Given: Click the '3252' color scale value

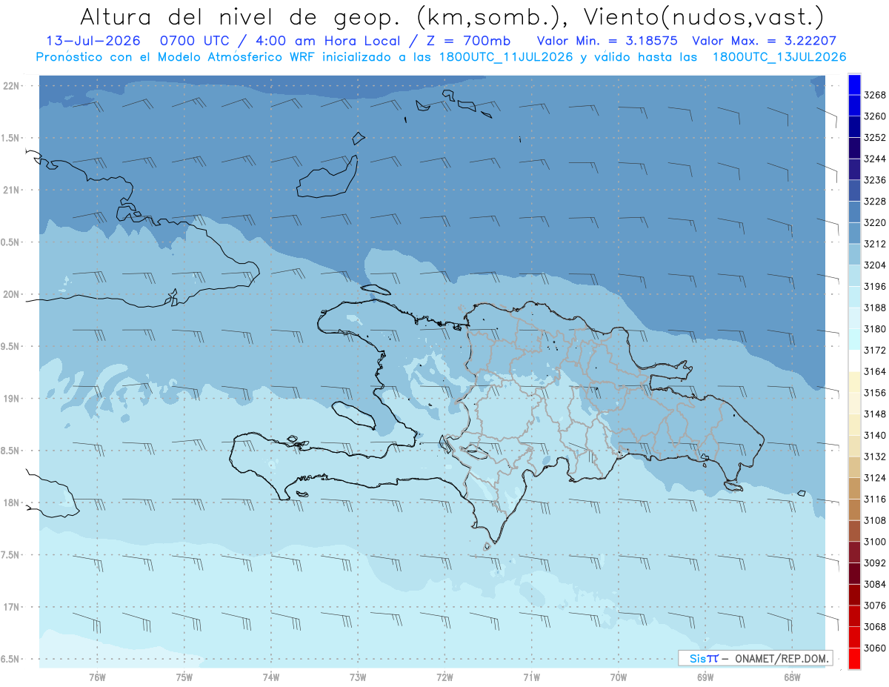Looking at the screenshot, I should pos(875,138).
